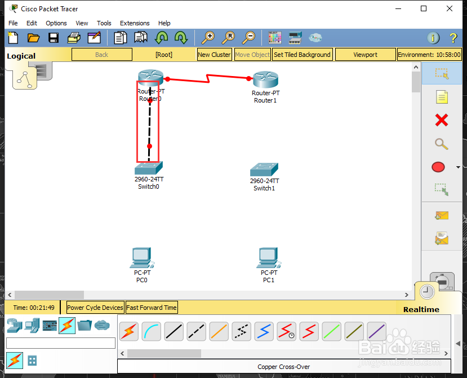This screenshot has width=467, height=378.
Task: Open the network information (i) icon
Action: [x=433, y=38]
